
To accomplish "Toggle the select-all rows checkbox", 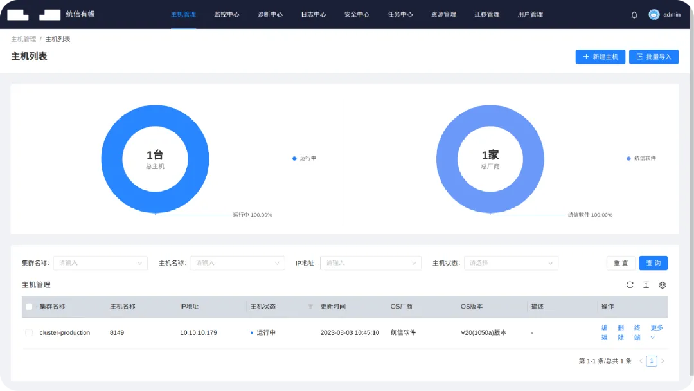I will [29, 306].
